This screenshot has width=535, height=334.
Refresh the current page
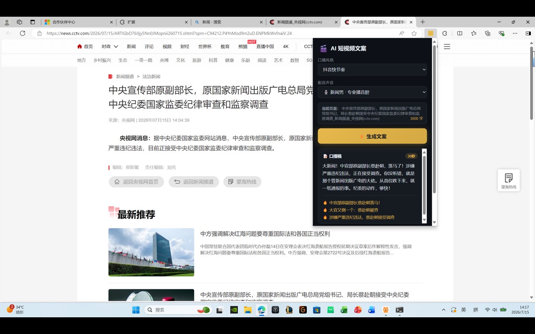coord(23,33)
